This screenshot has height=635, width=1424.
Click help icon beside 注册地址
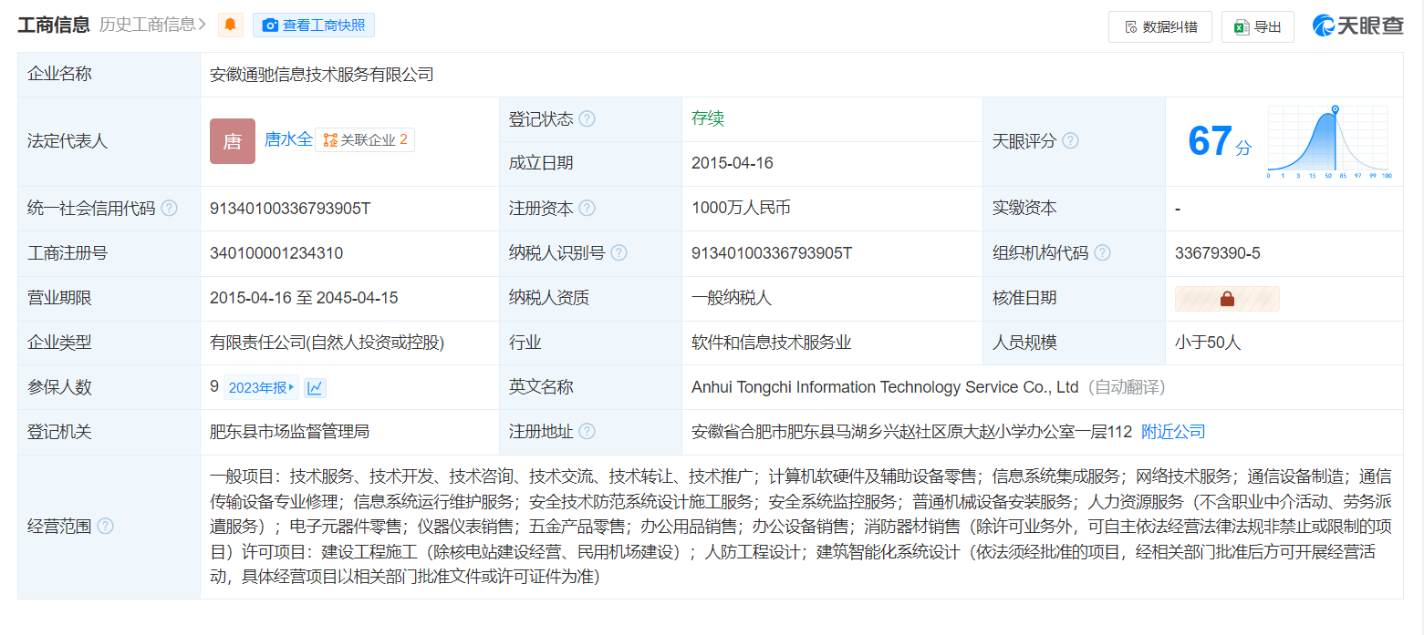tap(587, 431)
